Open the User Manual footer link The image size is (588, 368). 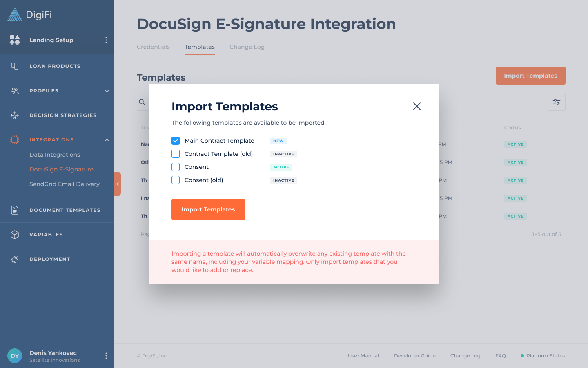pos(363,356)
